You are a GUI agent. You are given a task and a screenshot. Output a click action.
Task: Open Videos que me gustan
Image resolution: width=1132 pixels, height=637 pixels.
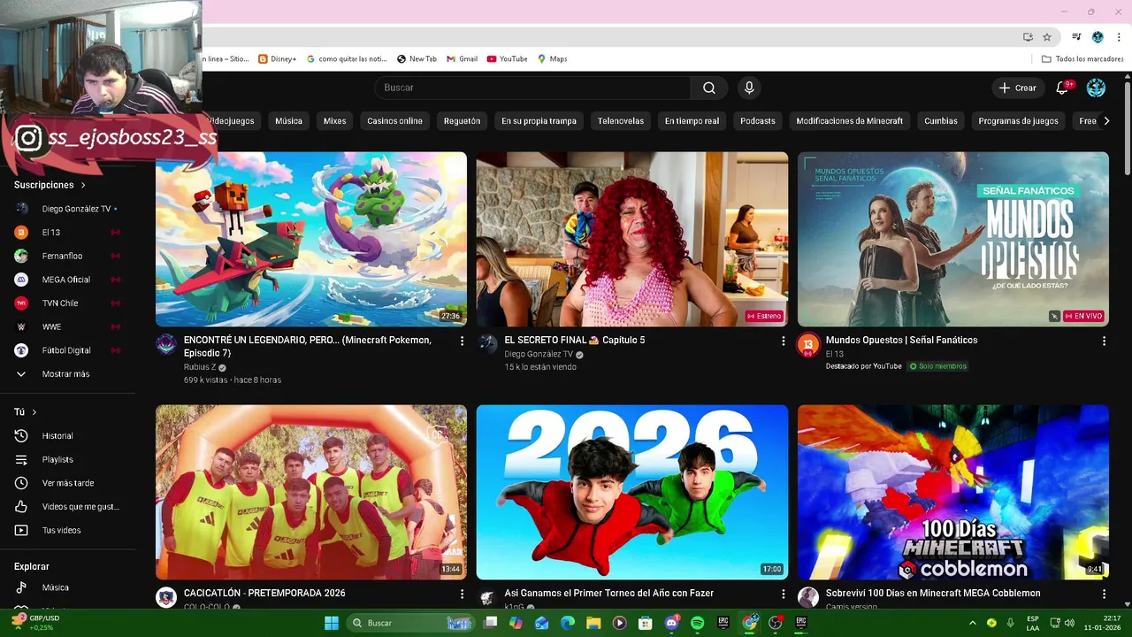point(67,507)
